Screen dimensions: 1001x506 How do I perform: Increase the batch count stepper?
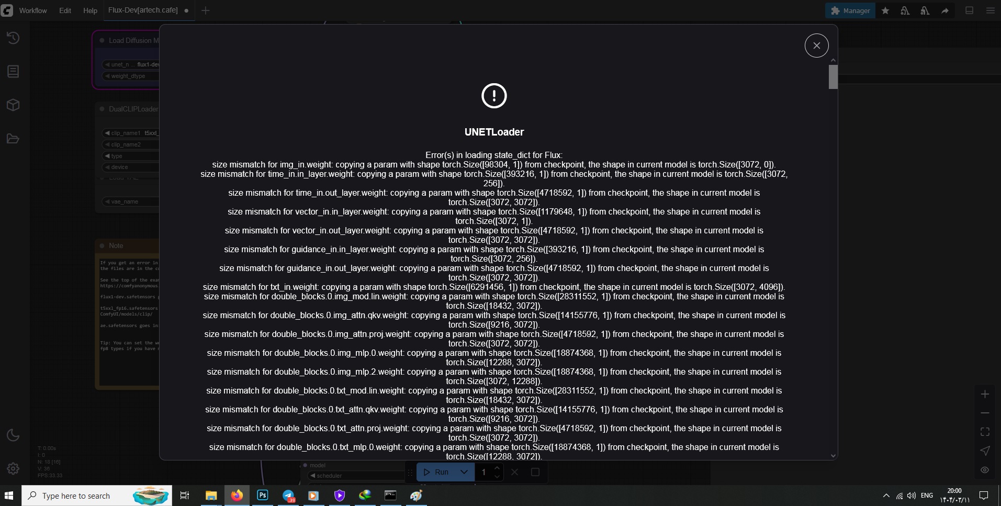[497, 468]
